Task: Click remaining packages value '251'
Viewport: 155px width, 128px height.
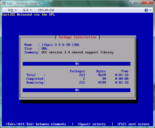Action: click(82, 83)
